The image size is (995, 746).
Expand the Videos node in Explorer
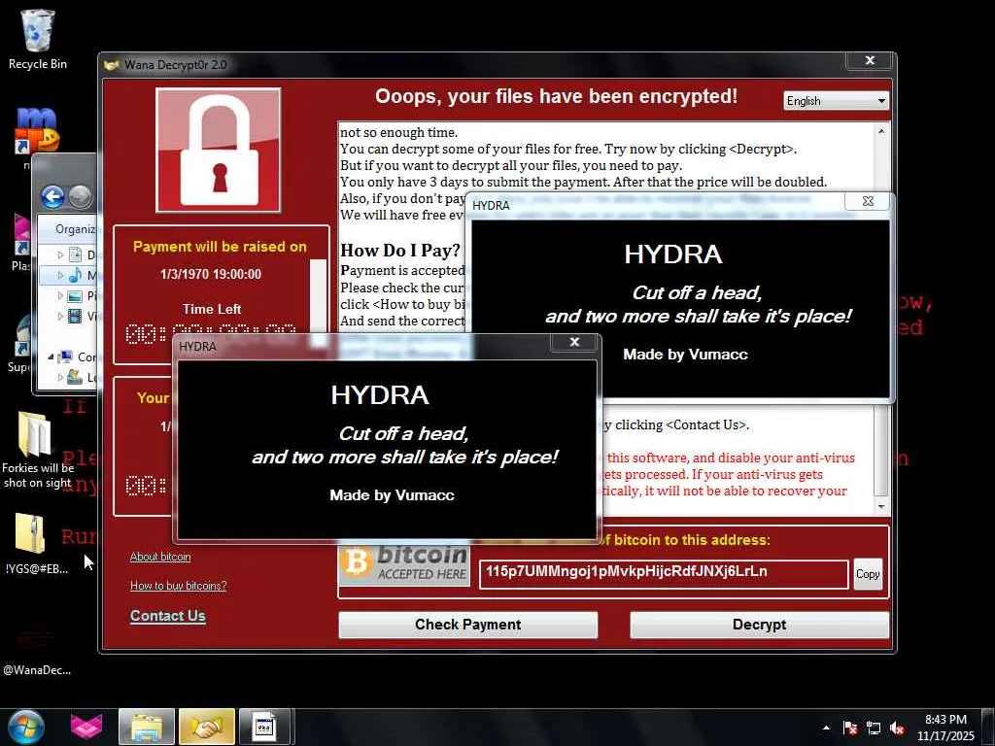click(x=61, y=316)
